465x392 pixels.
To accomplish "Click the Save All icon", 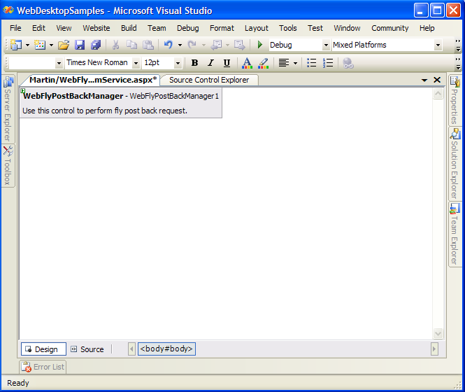I will [x=96, y=45].
